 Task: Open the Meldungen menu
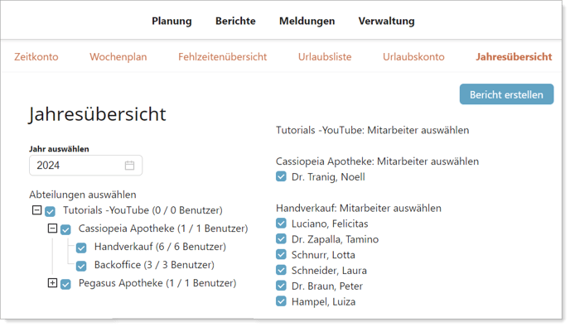[307, 21]
